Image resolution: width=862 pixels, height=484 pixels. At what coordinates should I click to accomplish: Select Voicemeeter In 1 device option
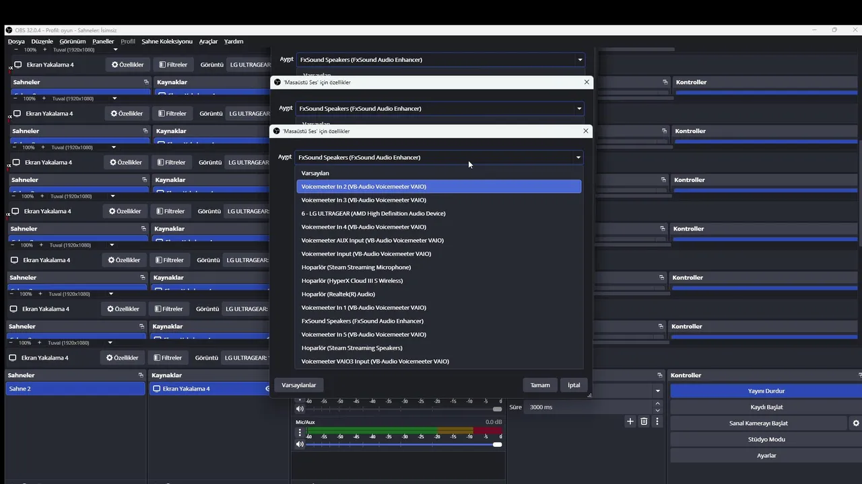438,307
